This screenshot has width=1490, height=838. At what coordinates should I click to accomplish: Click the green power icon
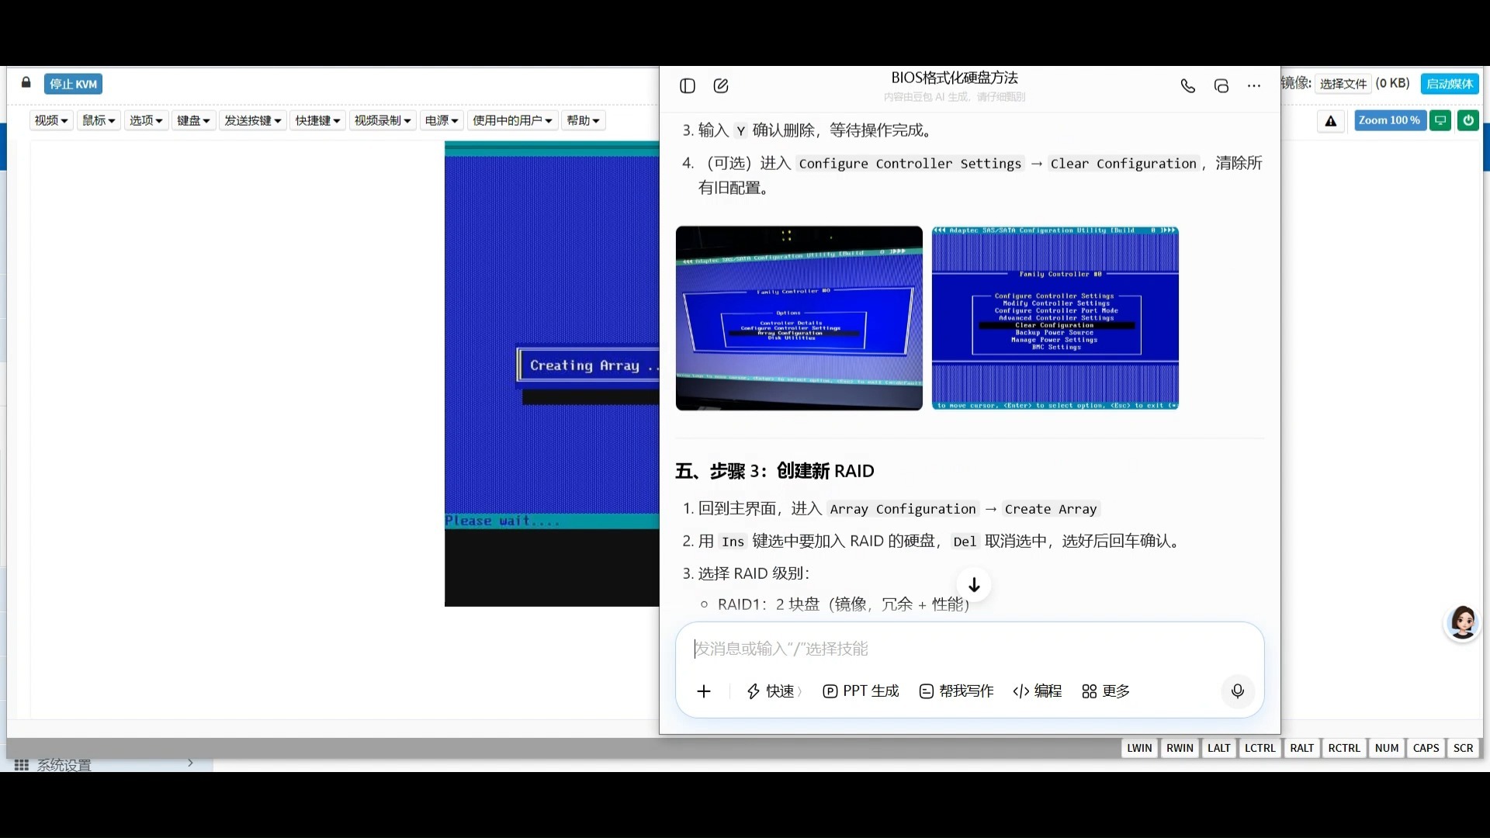(1468, 120)
